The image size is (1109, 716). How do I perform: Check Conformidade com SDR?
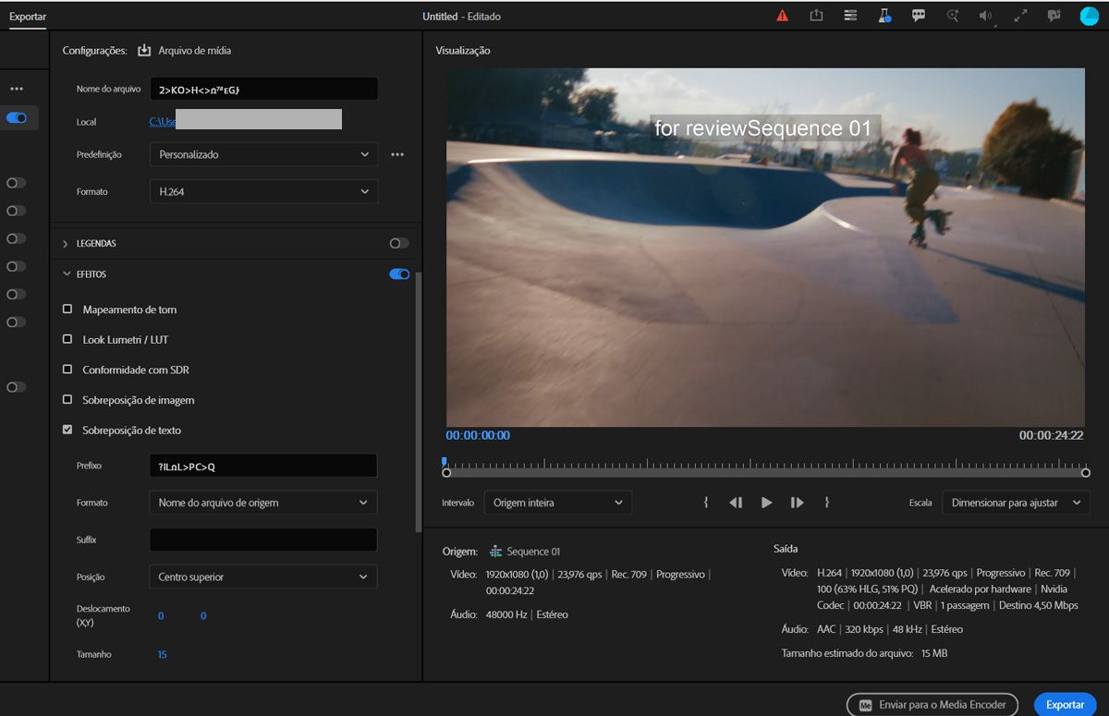pos(67,370)
